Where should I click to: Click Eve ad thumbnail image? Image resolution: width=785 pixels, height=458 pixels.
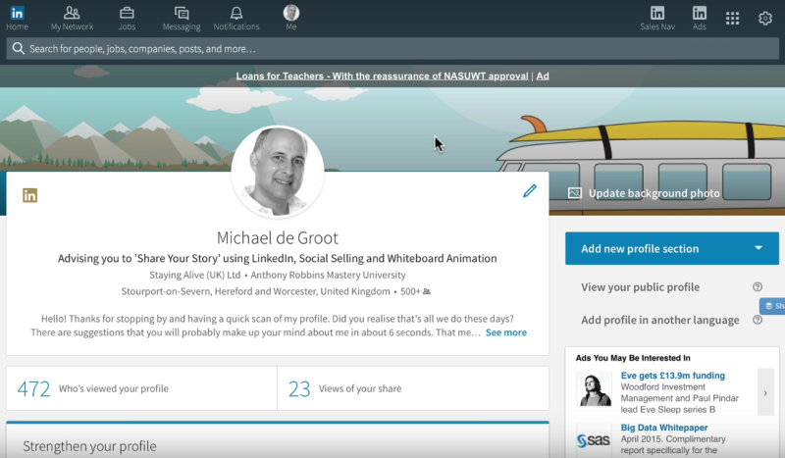tap(594, 388)
